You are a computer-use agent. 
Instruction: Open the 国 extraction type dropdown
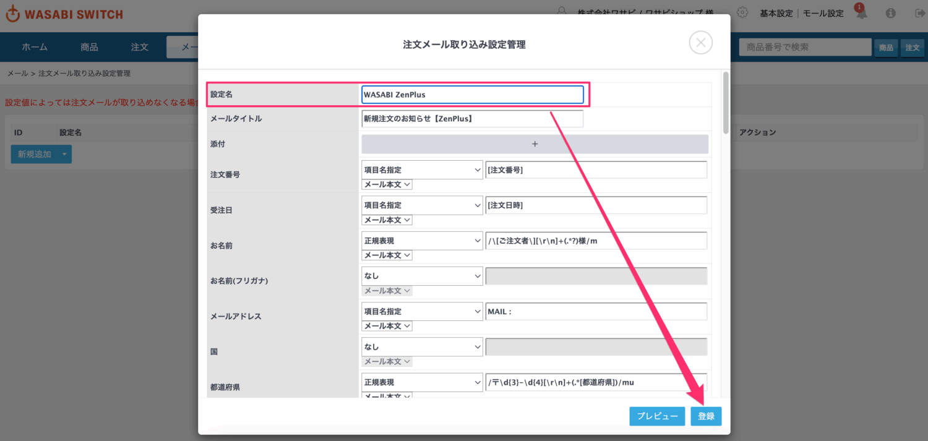click(422, 346)
